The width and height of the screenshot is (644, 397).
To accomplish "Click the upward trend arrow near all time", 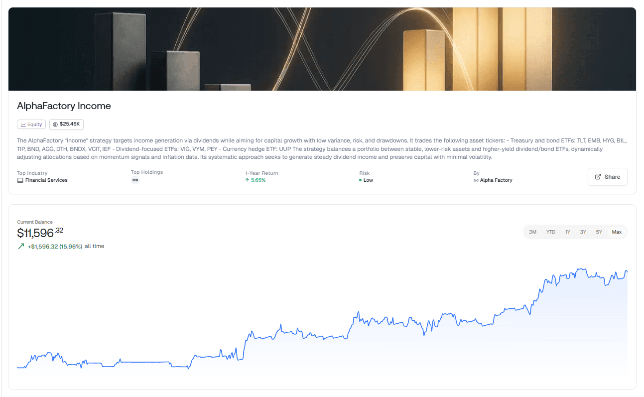I will point(21,246).
